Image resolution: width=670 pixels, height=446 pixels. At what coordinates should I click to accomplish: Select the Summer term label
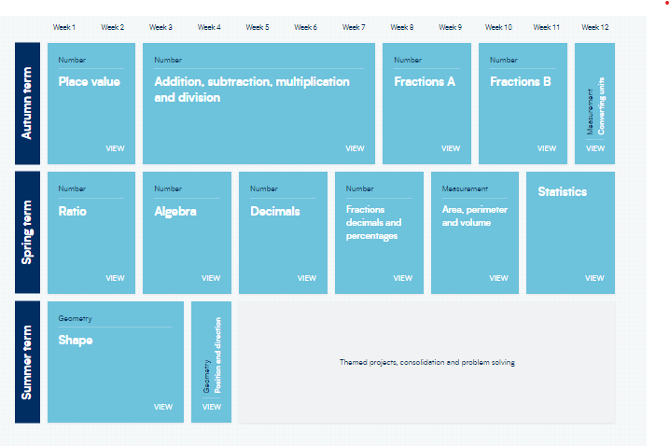click(27, 362)
